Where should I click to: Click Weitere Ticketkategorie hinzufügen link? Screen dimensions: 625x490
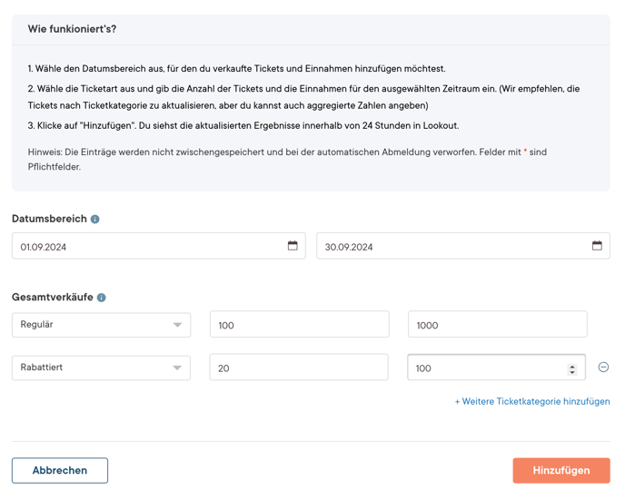pos(532,401)
